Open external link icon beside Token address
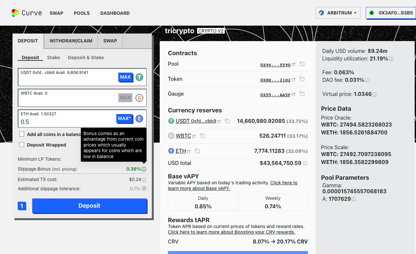This screenshot has width=416, height=254. 294,80
